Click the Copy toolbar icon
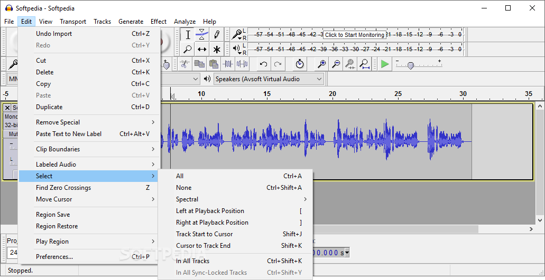545x280 pixels. click(x=199, y=64)
